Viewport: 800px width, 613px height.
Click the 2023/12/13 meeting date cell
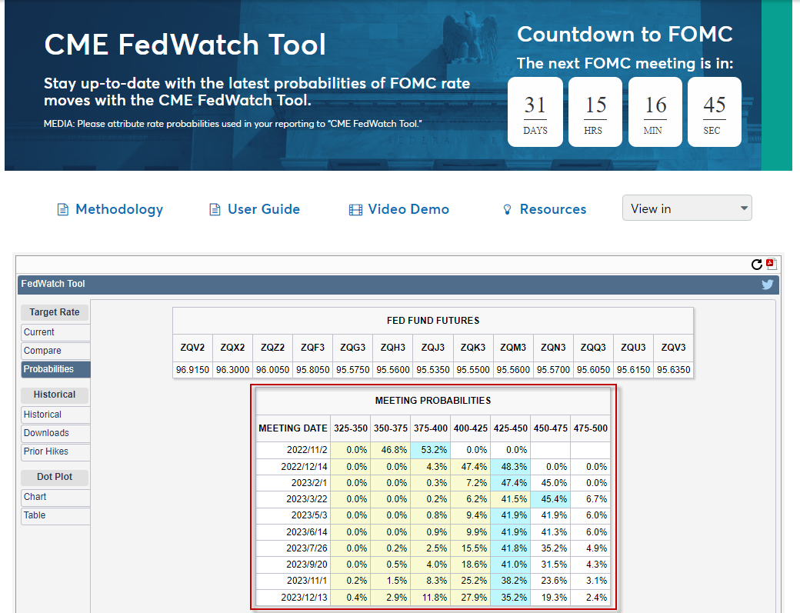[x=293, y=597]
